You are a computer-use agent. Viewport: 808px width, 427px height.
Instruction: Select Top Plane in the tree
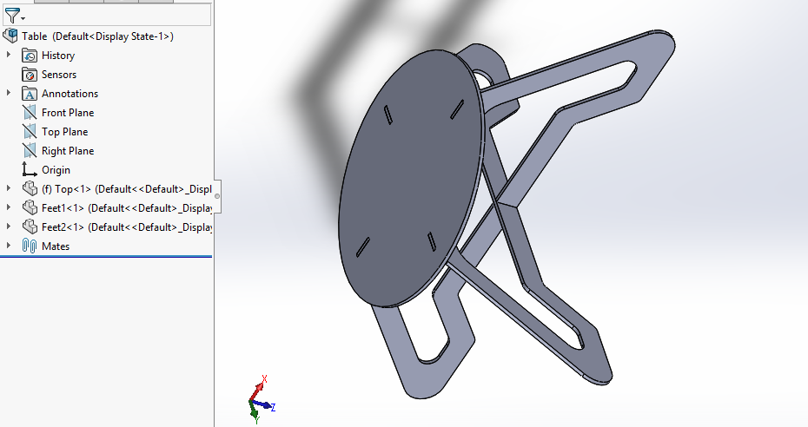coord(64,132)
